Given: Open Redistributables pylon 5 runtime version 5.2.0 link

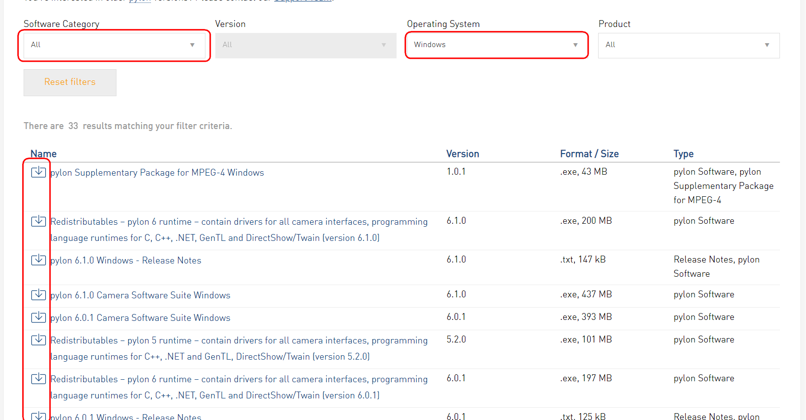Looking at the screenshot, I should (x=239, y=348).
